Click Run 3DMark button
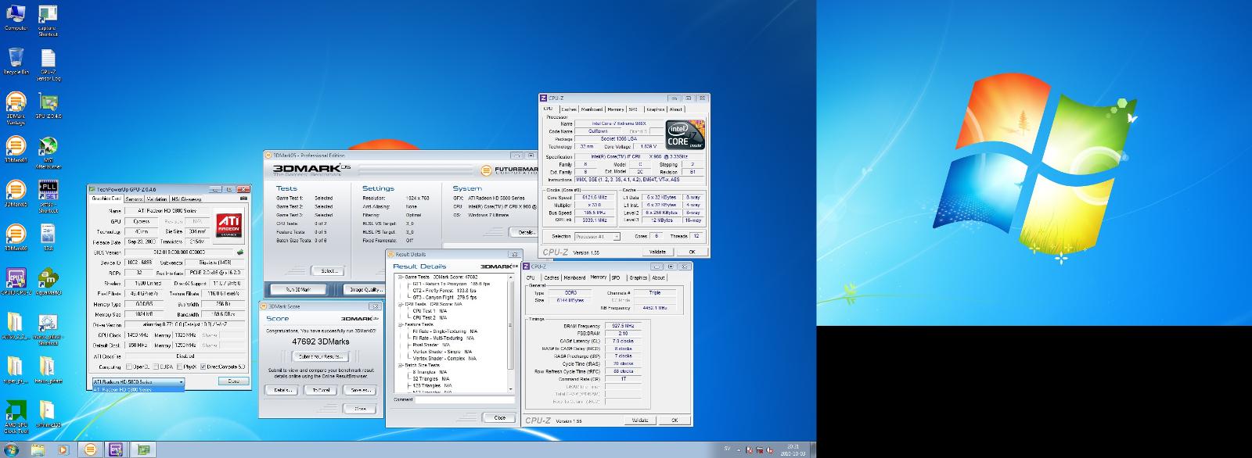This screenshot has height=458, width=1252. tap(298, 290)
